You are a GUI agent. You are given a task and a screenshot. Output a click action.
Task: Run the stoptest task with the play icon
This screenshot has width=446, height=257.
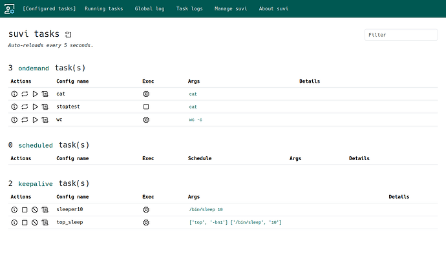(35, 107)
